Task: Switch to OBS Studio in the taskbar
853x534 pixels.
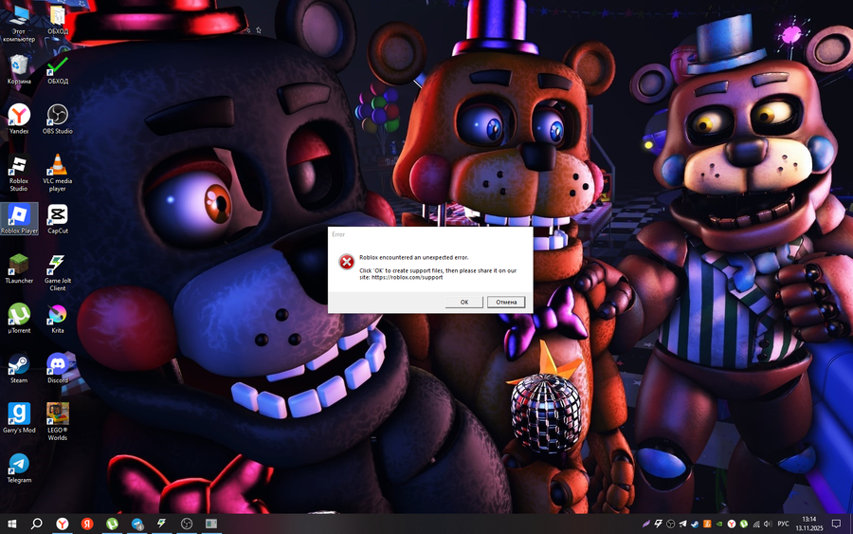Action: click(187, 524)
